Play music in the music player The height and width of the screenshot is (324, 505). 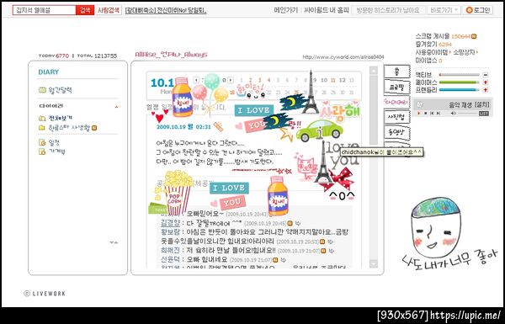[419, 114]
